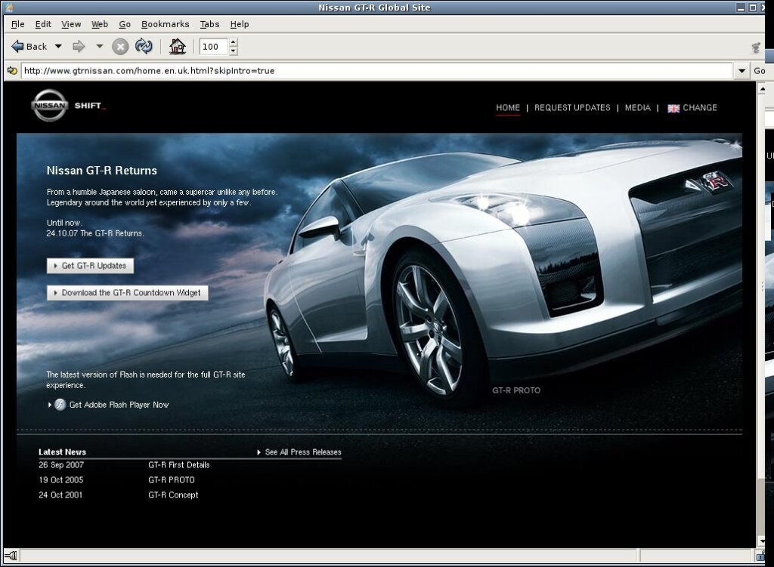This screenshot has height=567, width=774.
Task: Open the Bookmarks menu
Action: 165,24
